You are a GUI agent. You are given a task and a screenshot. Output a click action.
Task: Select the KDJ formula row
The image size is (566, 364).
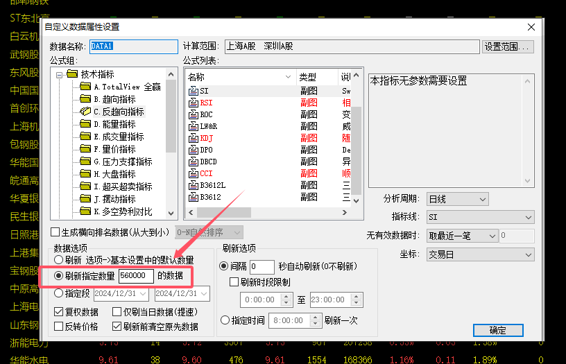point(269,138)
